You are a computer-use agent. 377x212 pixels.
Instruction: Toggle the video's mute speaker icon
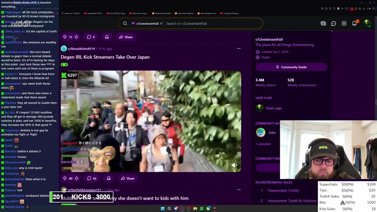[234, 165]
